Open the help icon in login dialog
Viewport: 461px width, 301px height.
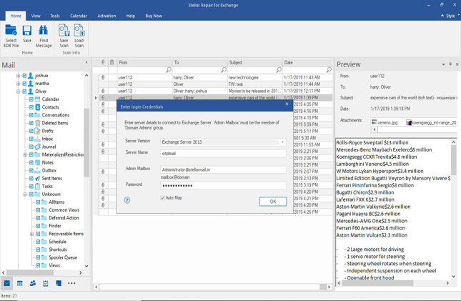click(x=127, y=201)
